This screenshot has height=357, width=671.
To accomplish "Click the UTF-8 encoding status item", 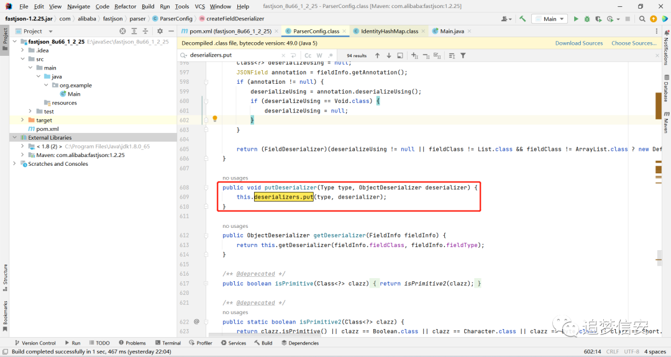I will tap(631, 351).
